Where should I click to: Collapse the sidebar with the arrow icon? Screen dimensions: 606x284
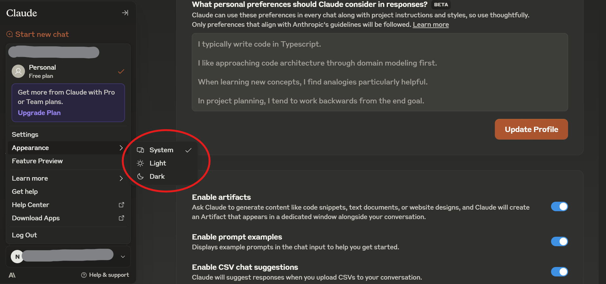[125, 13]
